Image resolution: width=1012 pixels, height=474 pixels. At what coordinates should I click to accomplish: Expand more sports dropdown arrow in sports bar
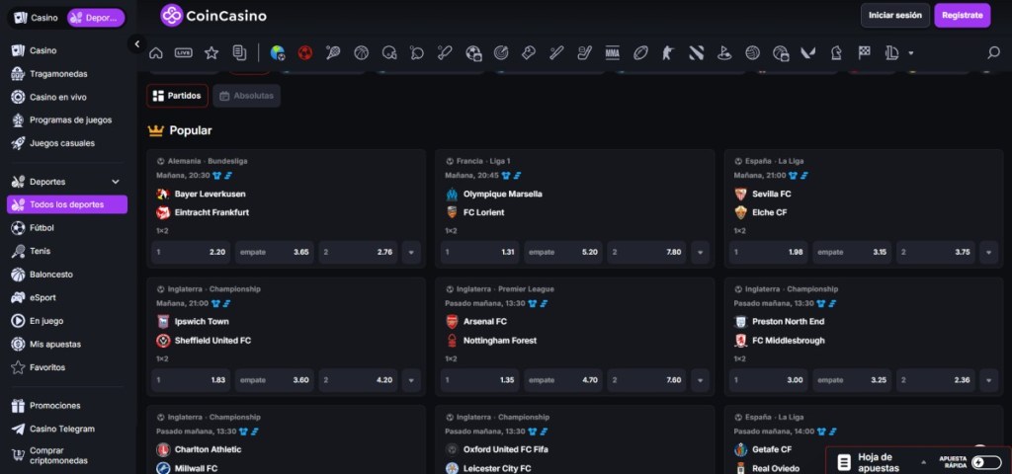[x=910, y=53]
